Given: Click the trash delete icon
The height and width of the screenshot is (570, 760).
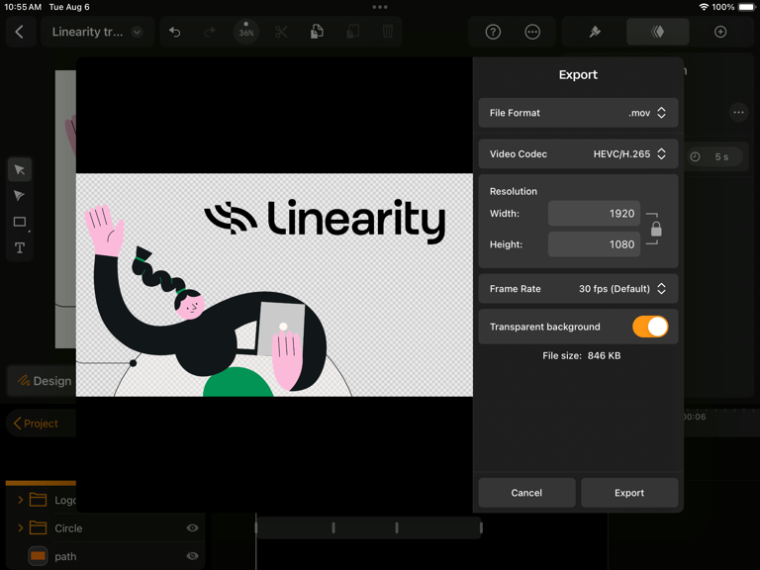Looking at the screenshot, I should coord(387,32).
